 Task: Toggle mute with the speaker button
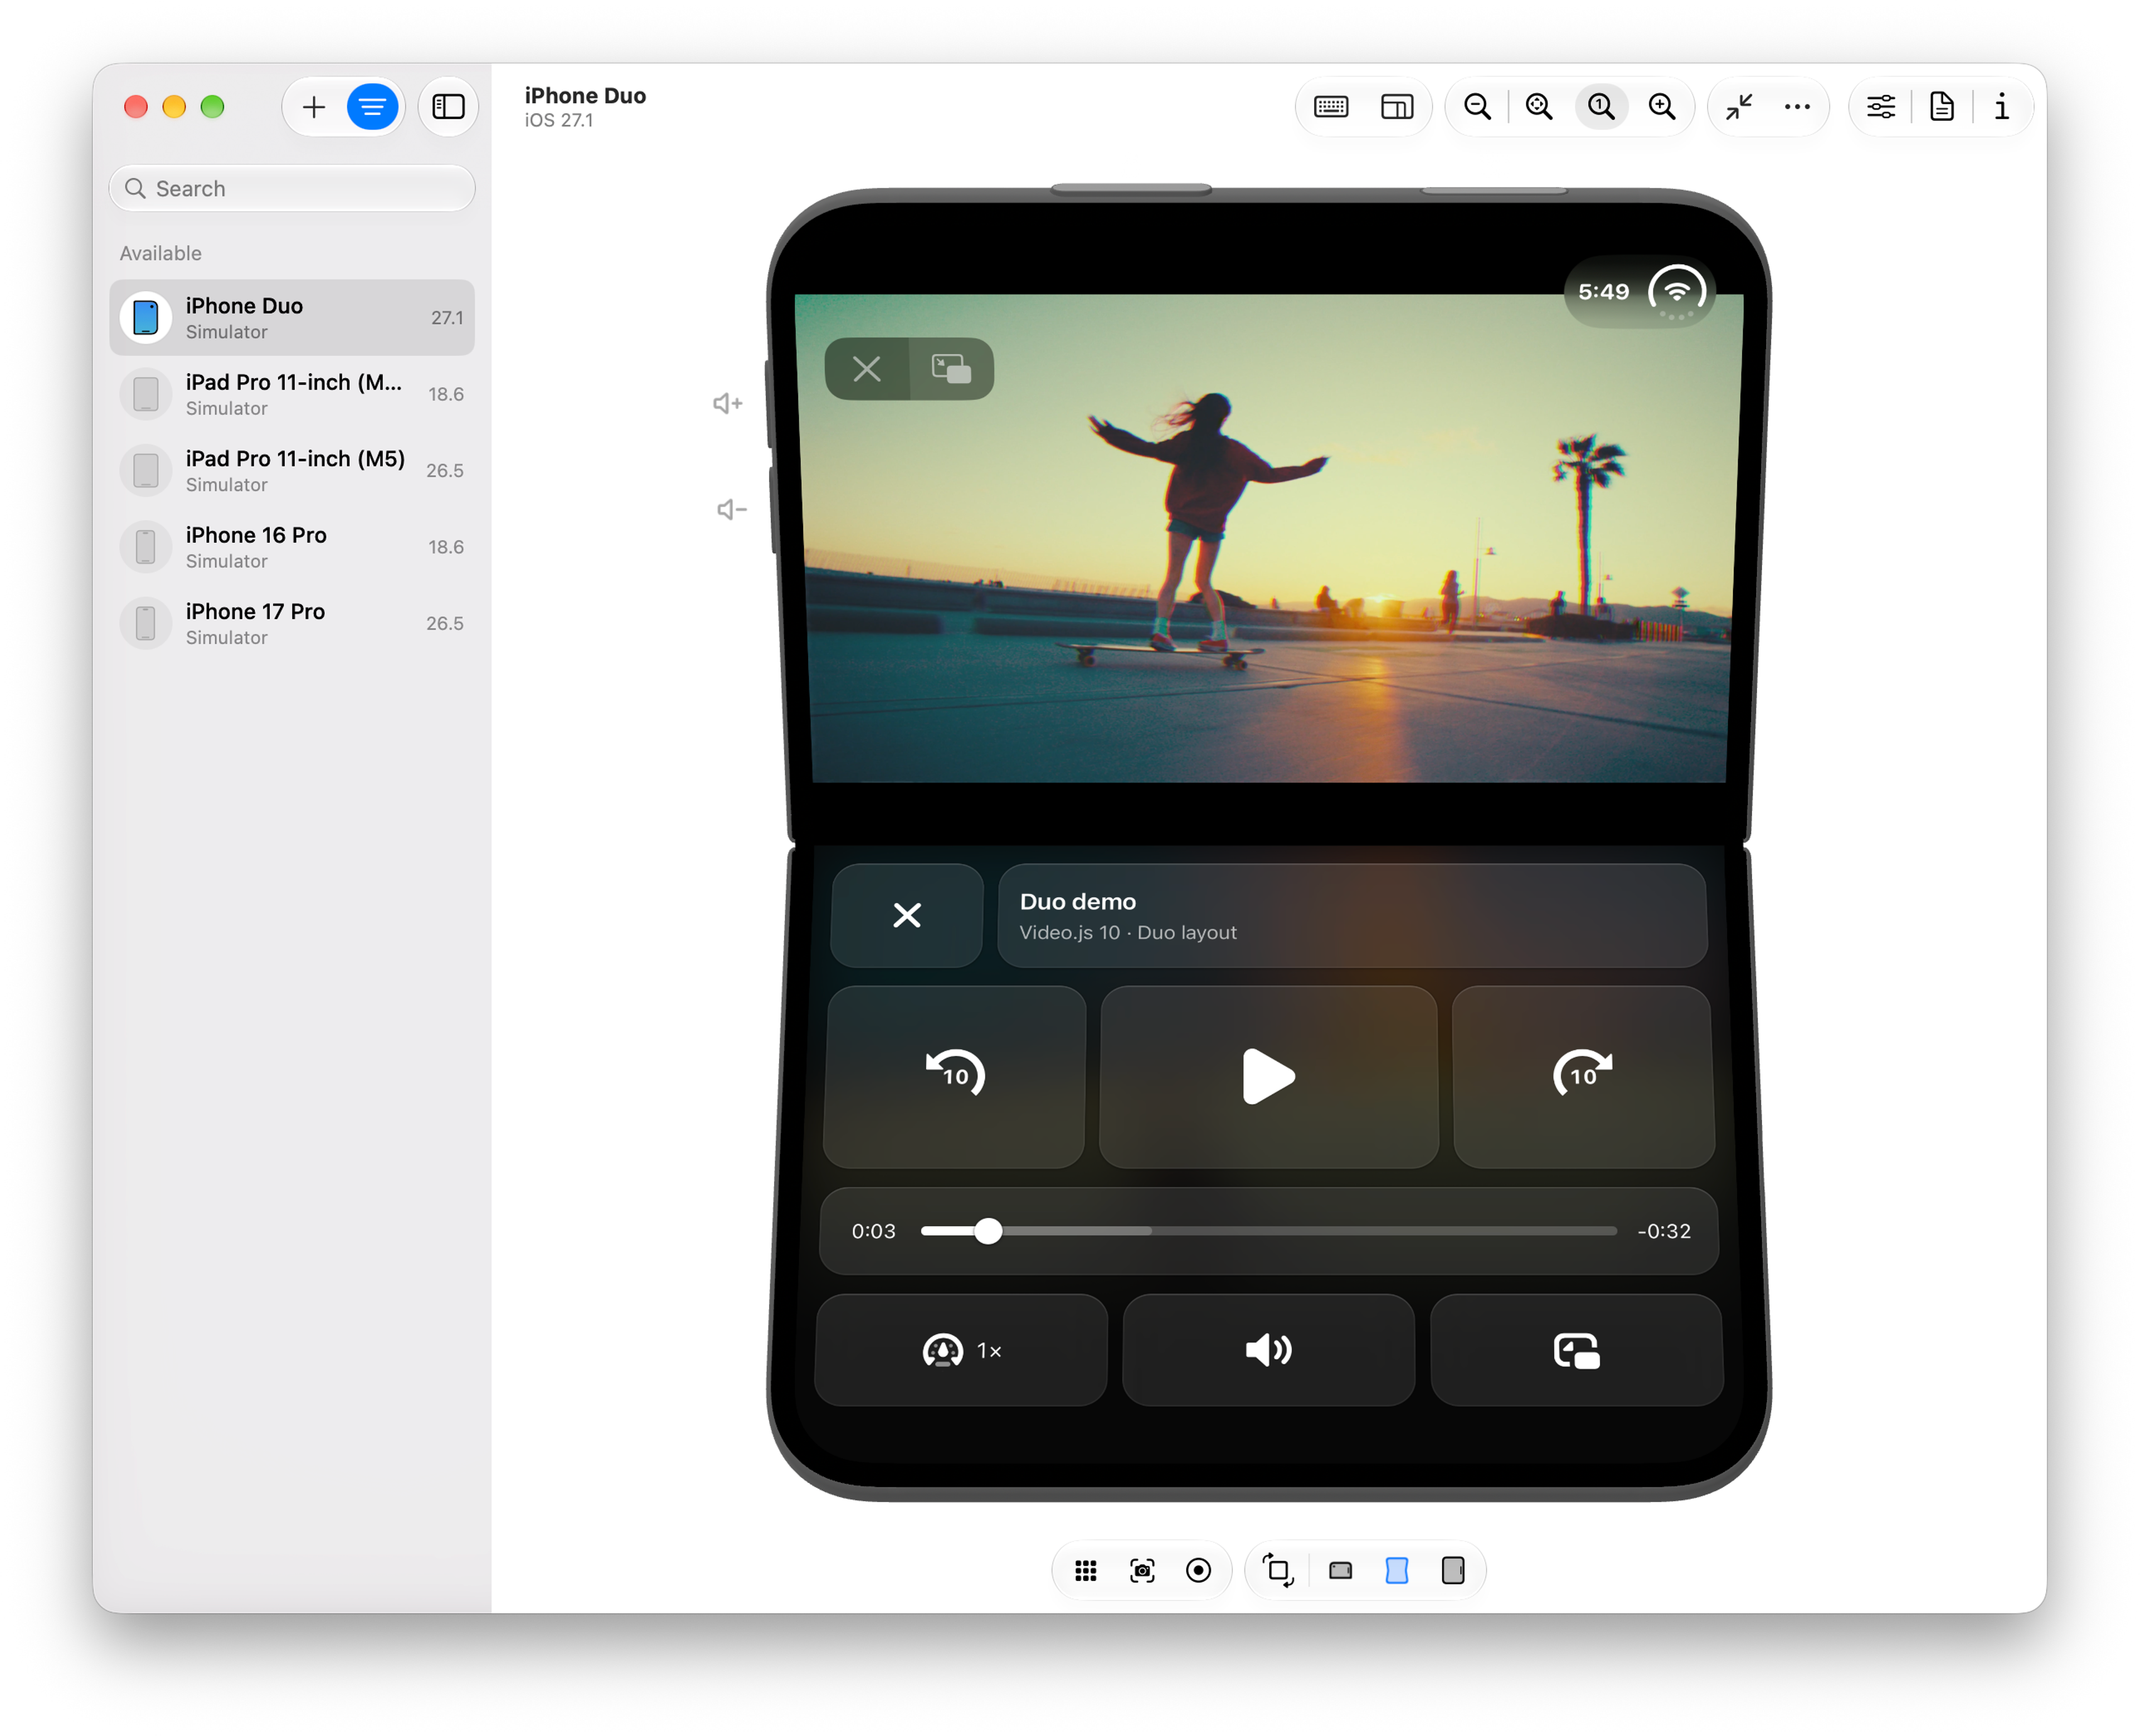[x=1268, y=1350]
